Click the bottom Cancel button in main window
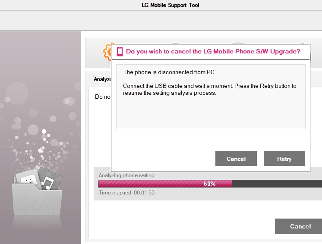Screen dimensions: 322x244 [298, 226]
